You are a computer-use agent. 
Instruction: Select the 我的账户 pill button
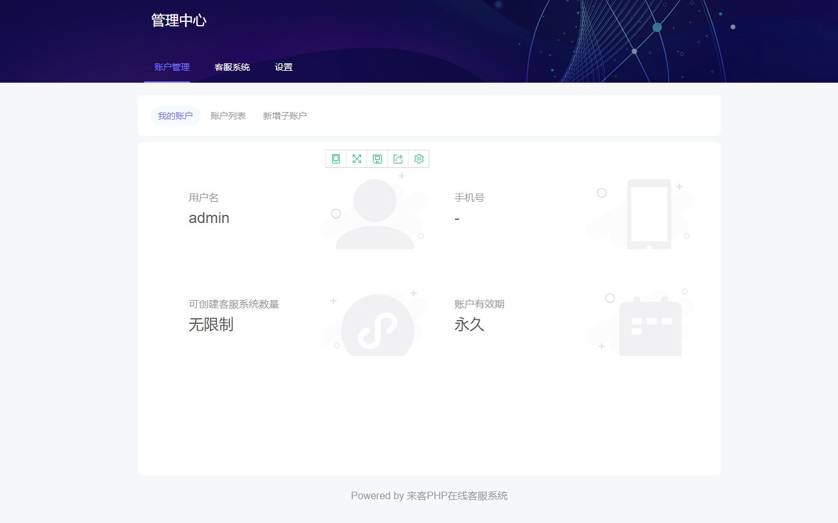point(175,115)
